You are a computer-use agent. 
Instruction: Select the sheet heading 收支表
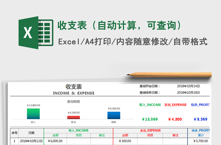pyautogui.click(x=74, y=87)
